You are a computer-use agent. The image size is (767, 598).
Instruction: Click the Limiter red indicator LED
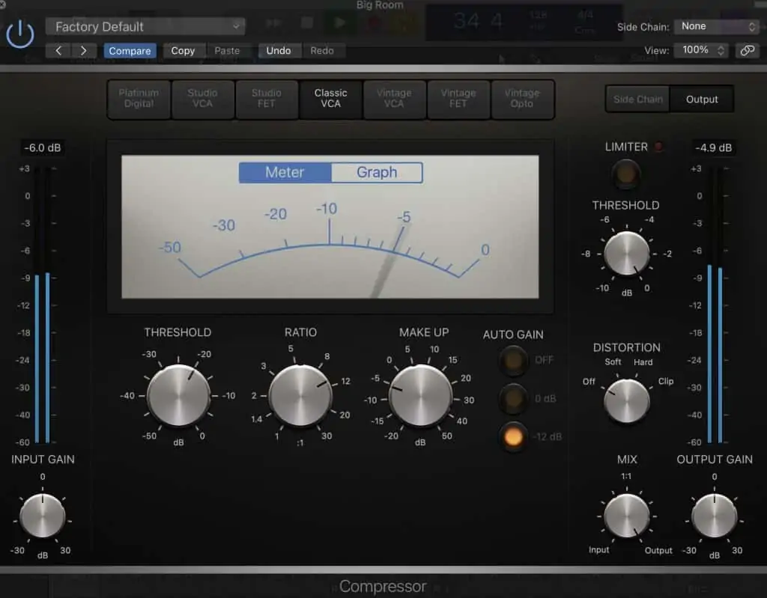[x=659, y=147]
